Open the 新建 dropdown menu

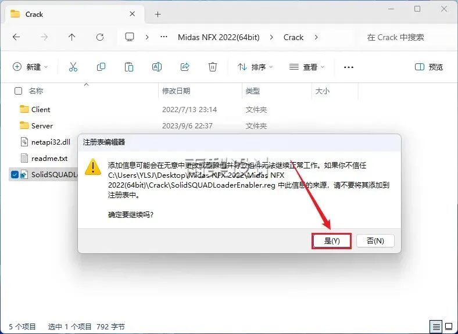coord(30,67)
